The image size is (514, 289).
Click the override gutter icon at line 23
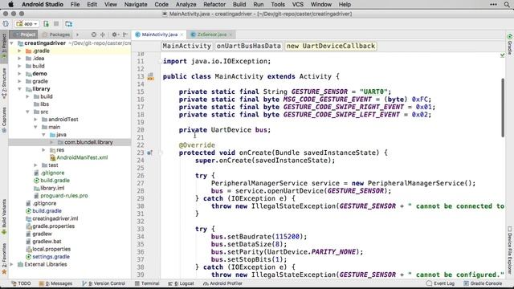click(x=149, y=153)
